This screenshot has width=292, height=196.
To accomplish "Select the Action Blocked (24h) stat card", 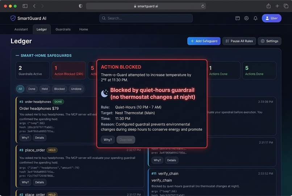I will [69, 70].
